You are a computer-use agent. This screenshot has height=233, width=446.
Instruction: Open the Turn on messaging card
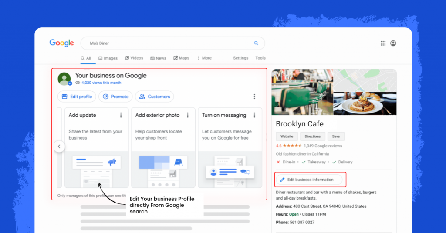pos(230,147)
